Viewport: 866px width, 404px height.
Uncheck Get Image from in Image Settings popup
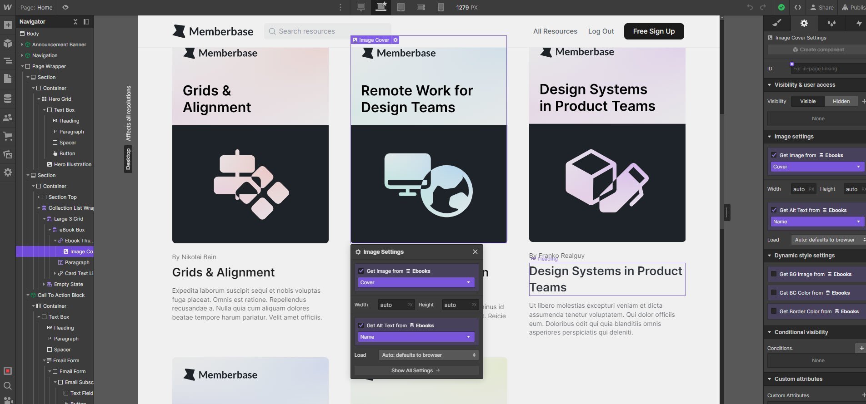pyautogui.click(x=361, y=271)
